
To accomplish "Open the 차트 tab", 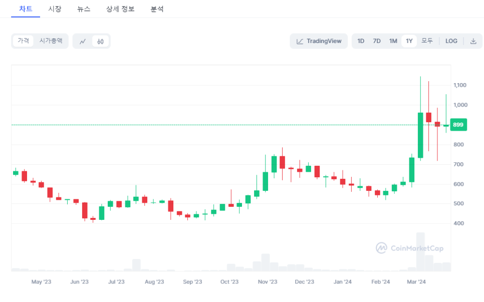I will 26,9.
